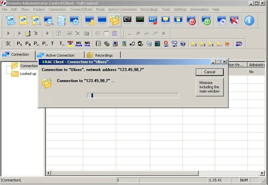Viewport: 268px width, 185px height.
Task: Click the printer icon in second toolbar
Action: click(87, 33)
